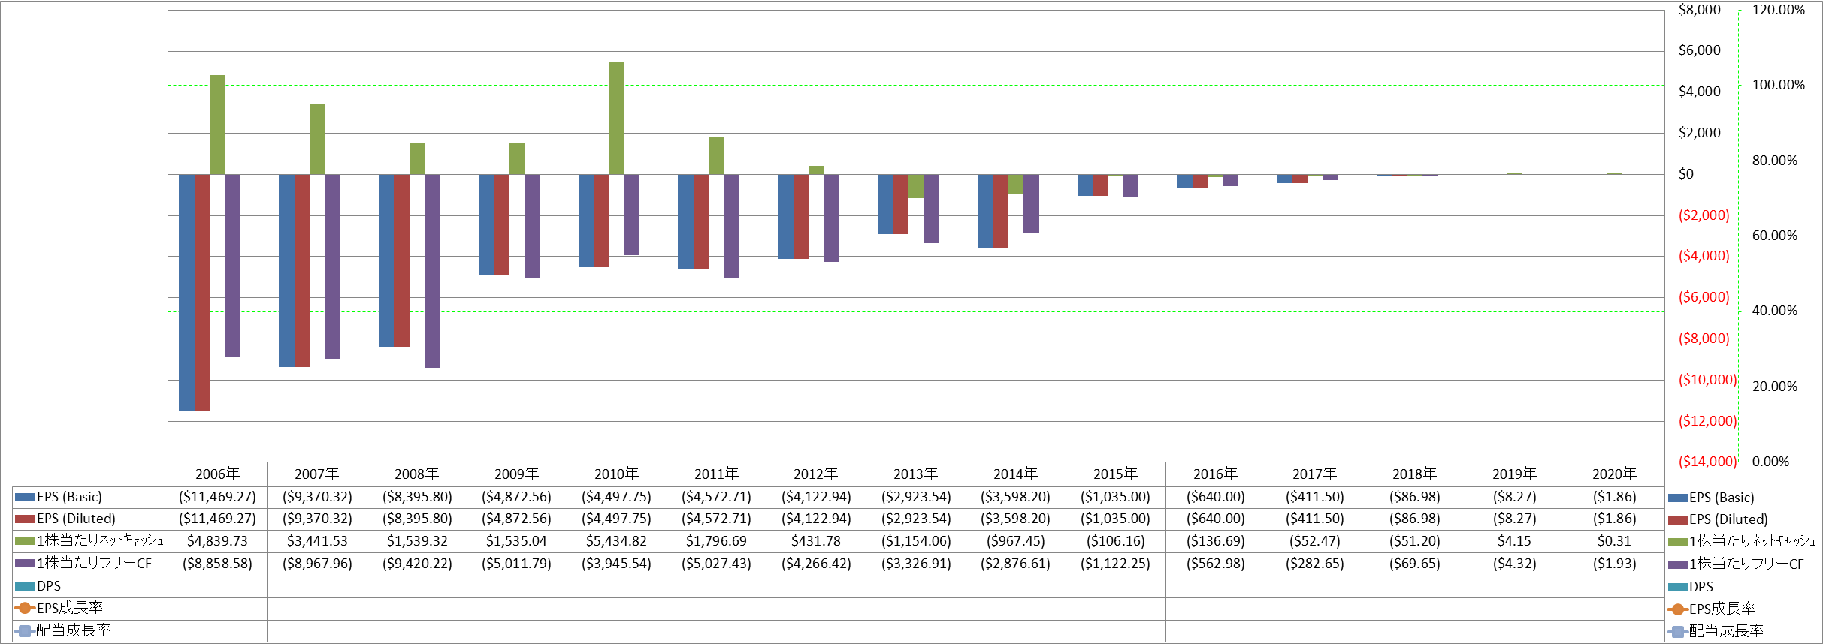The height and width of the screenshot is (644, 1823).
Task: Click the 2018 free CF value ($69.65)
Action: point(1415,564)
